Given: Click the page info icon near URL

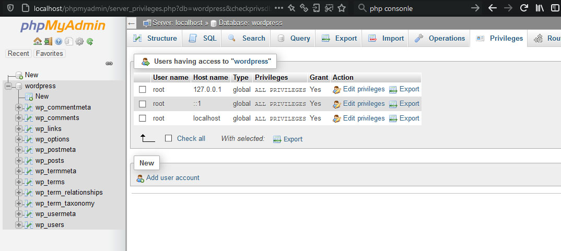Looking at the screenshot, I should (25, 8).
